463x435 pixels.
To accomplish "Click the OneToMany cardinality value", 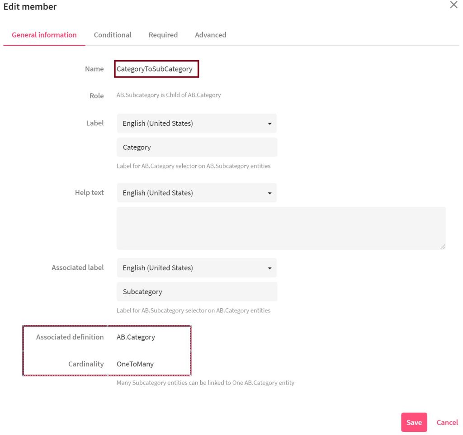I will pos(135,364).
